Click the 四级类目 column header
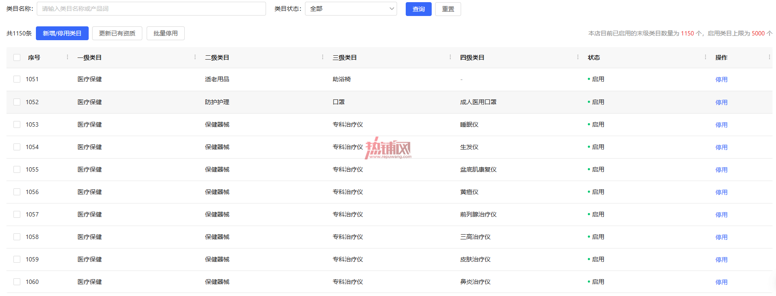 [472, 57]
